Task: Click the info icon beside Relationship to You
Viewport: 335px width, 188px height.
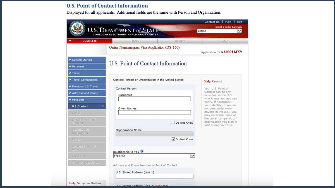Action: [x=142, y=151]
